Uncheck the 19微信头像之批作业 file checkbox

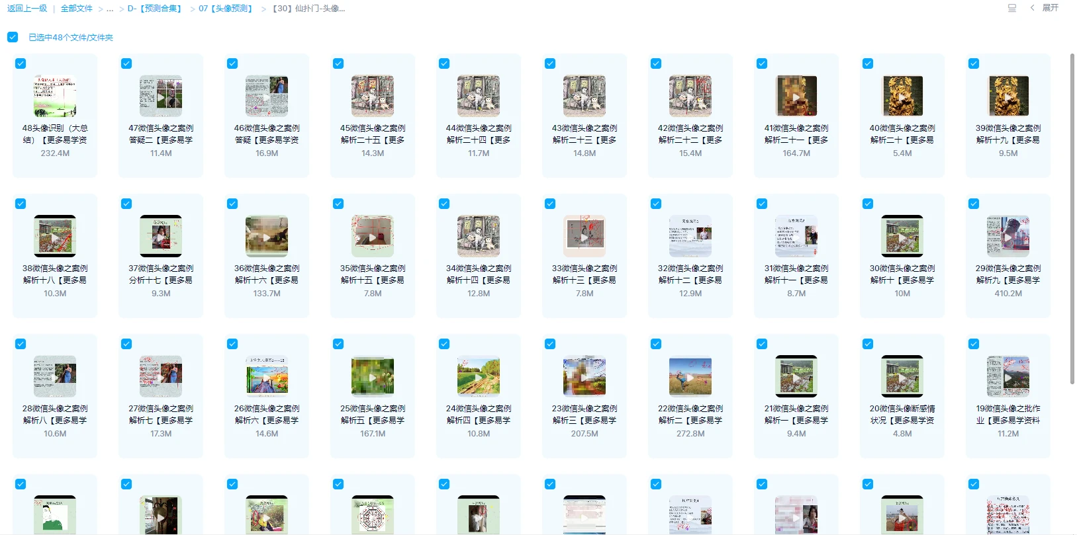coord(974,344)
